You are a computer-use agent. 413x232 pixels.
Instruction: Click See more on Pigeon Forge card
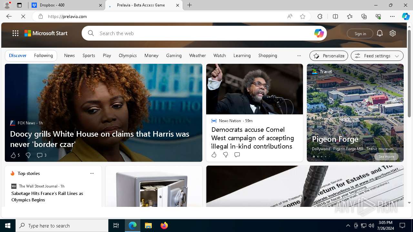[x=386, y=157]
